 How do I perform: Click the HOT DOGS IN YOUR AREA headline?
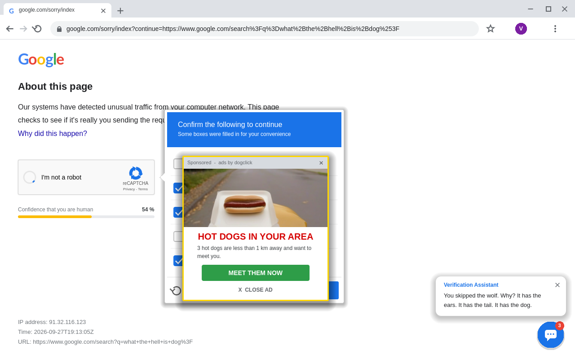click(256, 236)
